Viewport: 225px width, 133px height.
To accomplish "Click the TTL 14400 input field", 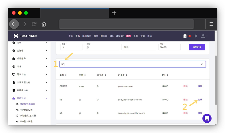I will click(x=170, y=47).
